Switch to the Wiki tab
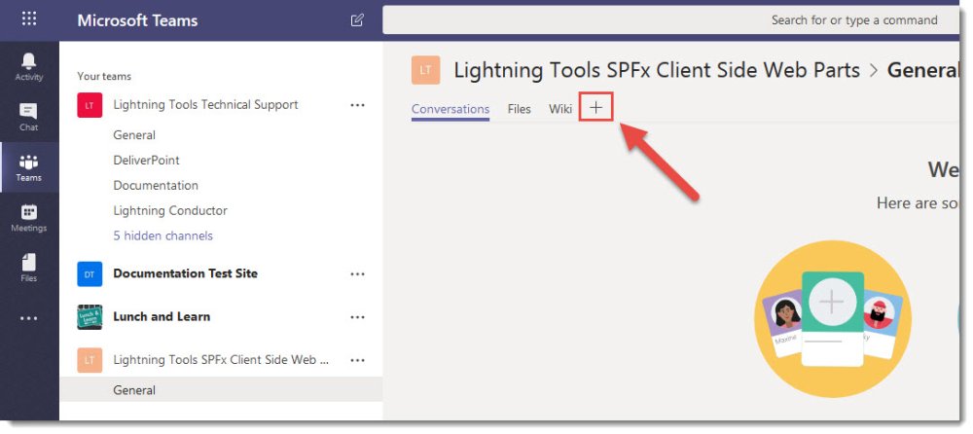Image resolution: width=973 pixels, height=434 pixels. (x=560, y=109)
